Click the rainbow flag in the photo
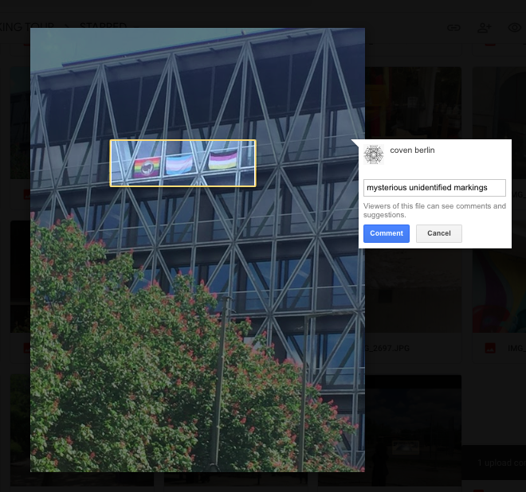Screen dimensions: 526x492 (x=147, y=166)
